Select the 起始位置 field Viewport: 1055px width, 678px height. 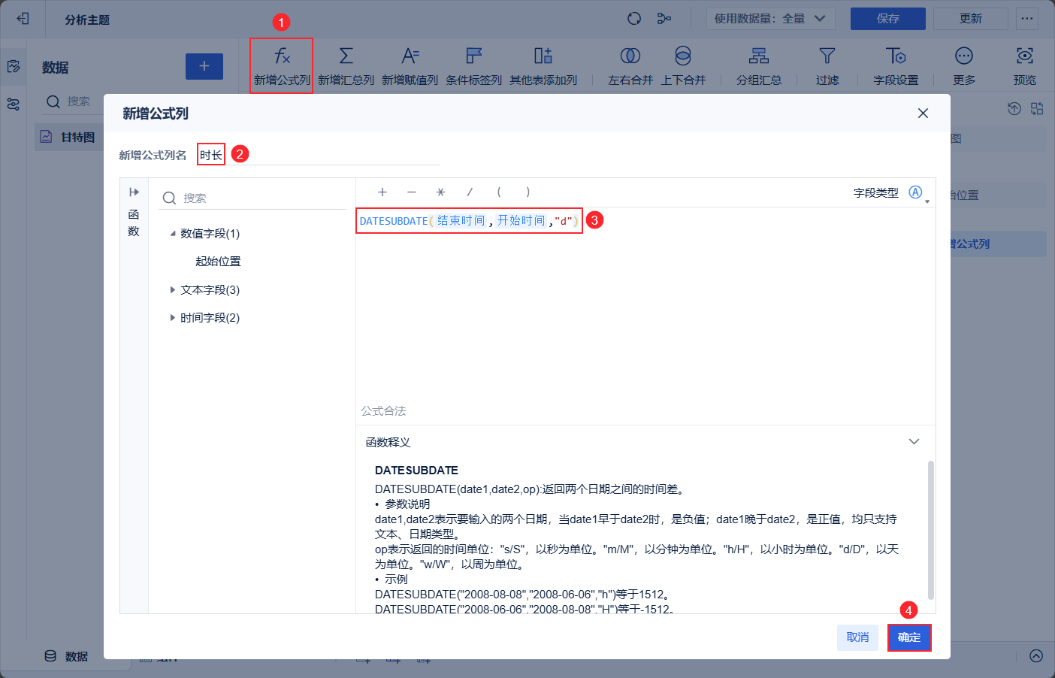point(218,262)
